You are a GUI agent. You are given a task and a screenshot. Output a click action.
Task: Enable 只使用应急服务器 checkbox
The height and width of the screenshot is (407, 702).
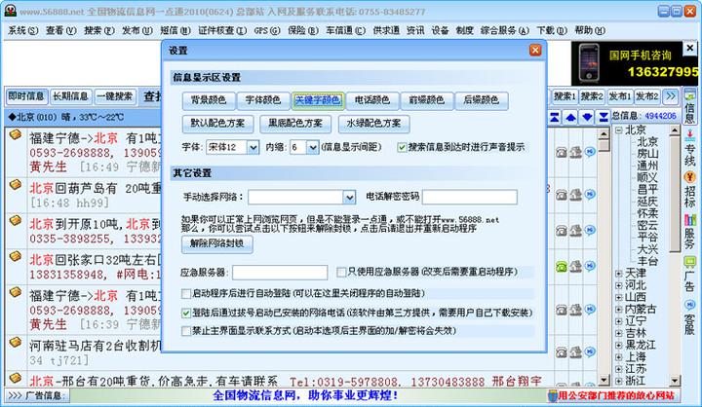pyautogui.click(x=341, y=272)
